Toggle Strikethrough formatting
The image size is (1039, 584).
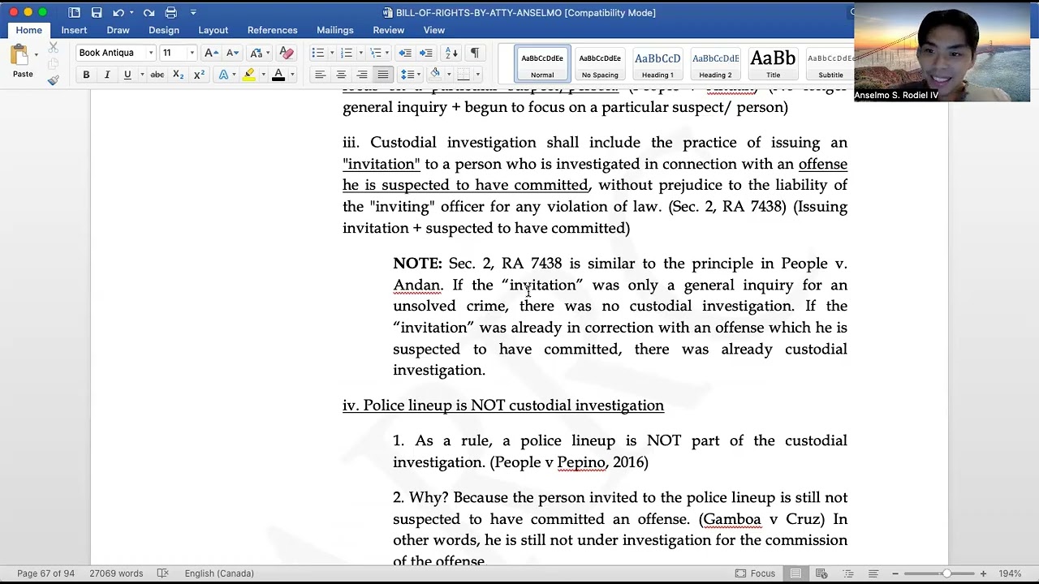point(157,75)
